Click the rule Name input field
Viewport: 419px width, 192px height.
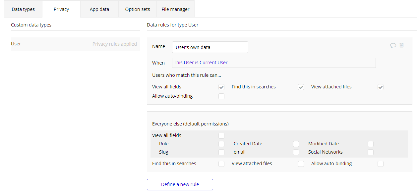tap(210, 47)
